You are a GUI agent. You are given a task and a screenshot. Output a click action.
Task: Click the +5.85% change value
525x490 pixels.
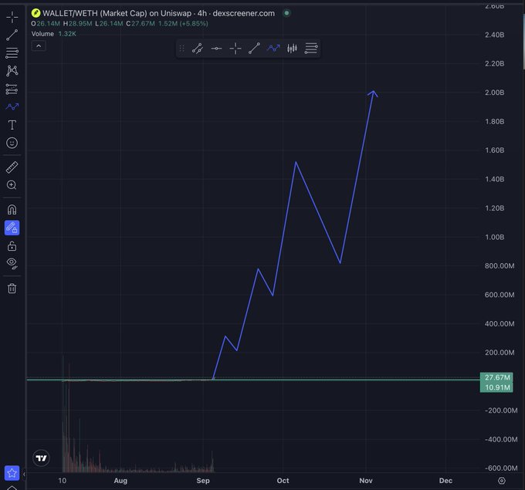[x=194, y=23]
